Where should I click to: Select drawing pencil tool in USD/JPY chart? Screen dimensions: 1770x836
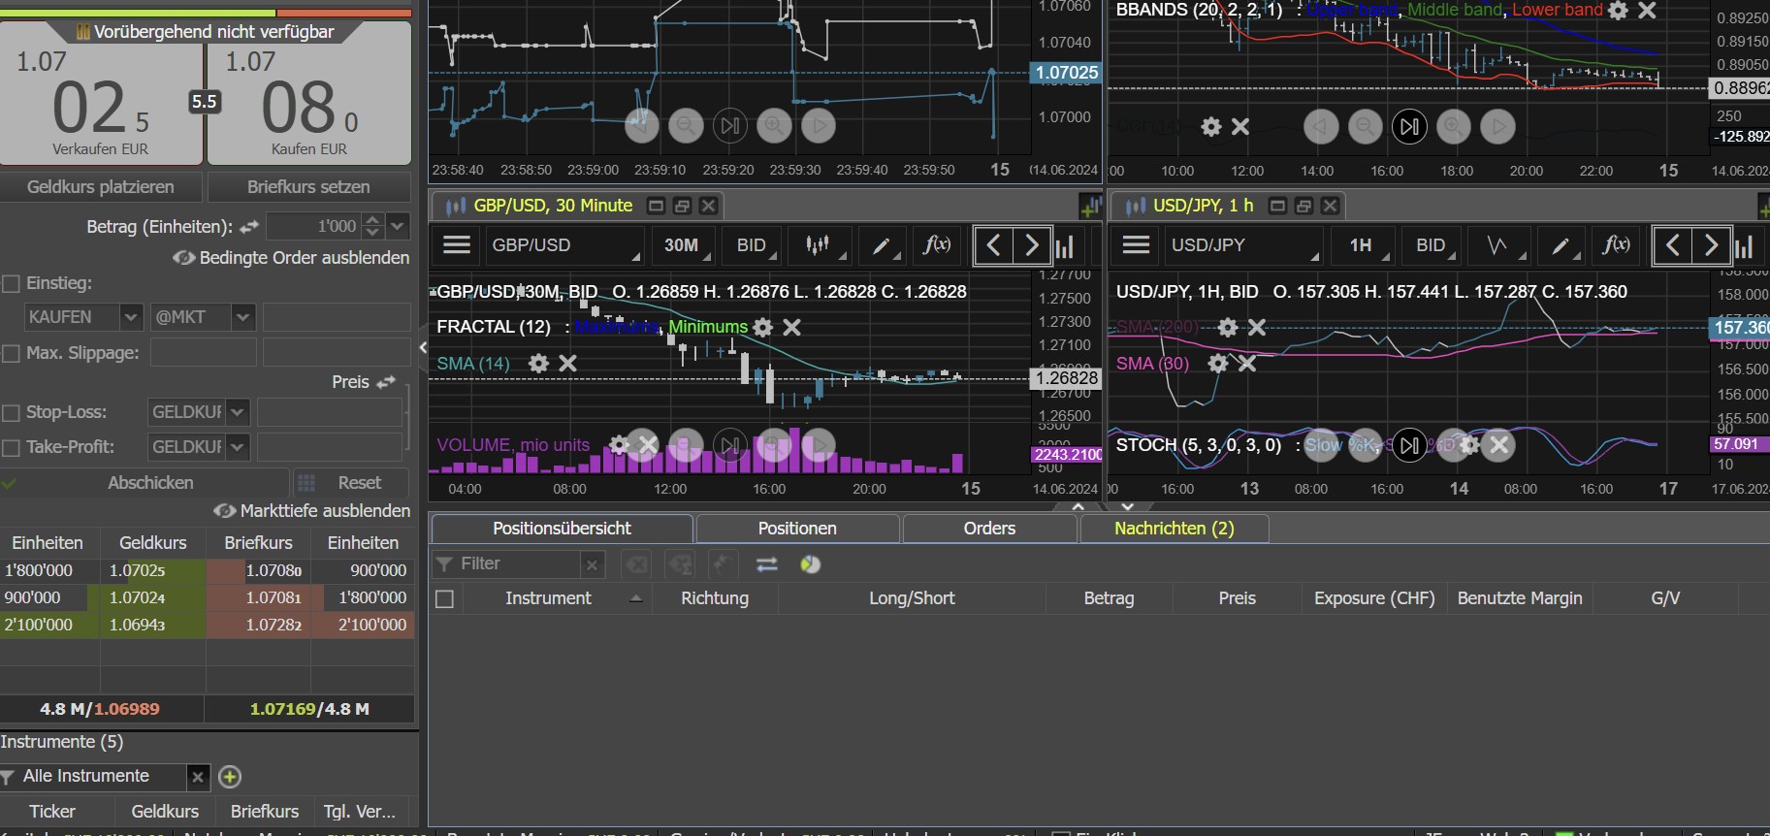pyautogui.click(x=1560, y=245)
